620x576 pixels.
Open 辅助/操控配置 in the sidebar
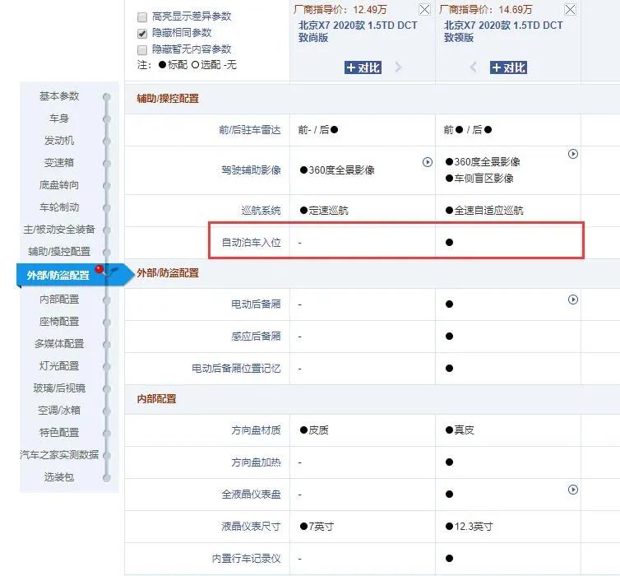point(59,251)
